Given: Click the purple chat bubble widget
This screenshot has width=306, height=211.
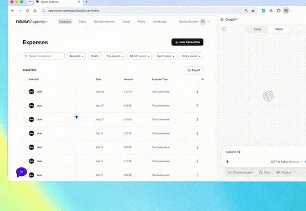Looking at the screenshot, I should pos(22,172).
